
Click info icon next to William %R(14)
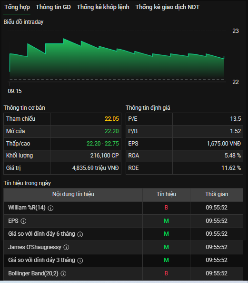click(x=50, y=208)
